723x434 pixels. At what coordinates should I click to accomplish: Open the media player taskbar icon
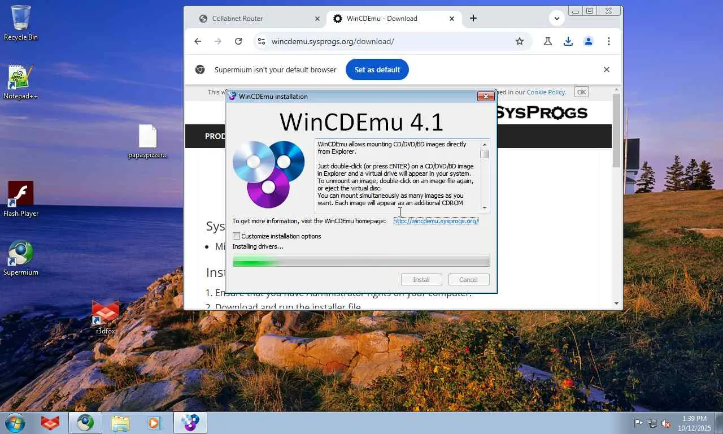(x=154, y=423)
